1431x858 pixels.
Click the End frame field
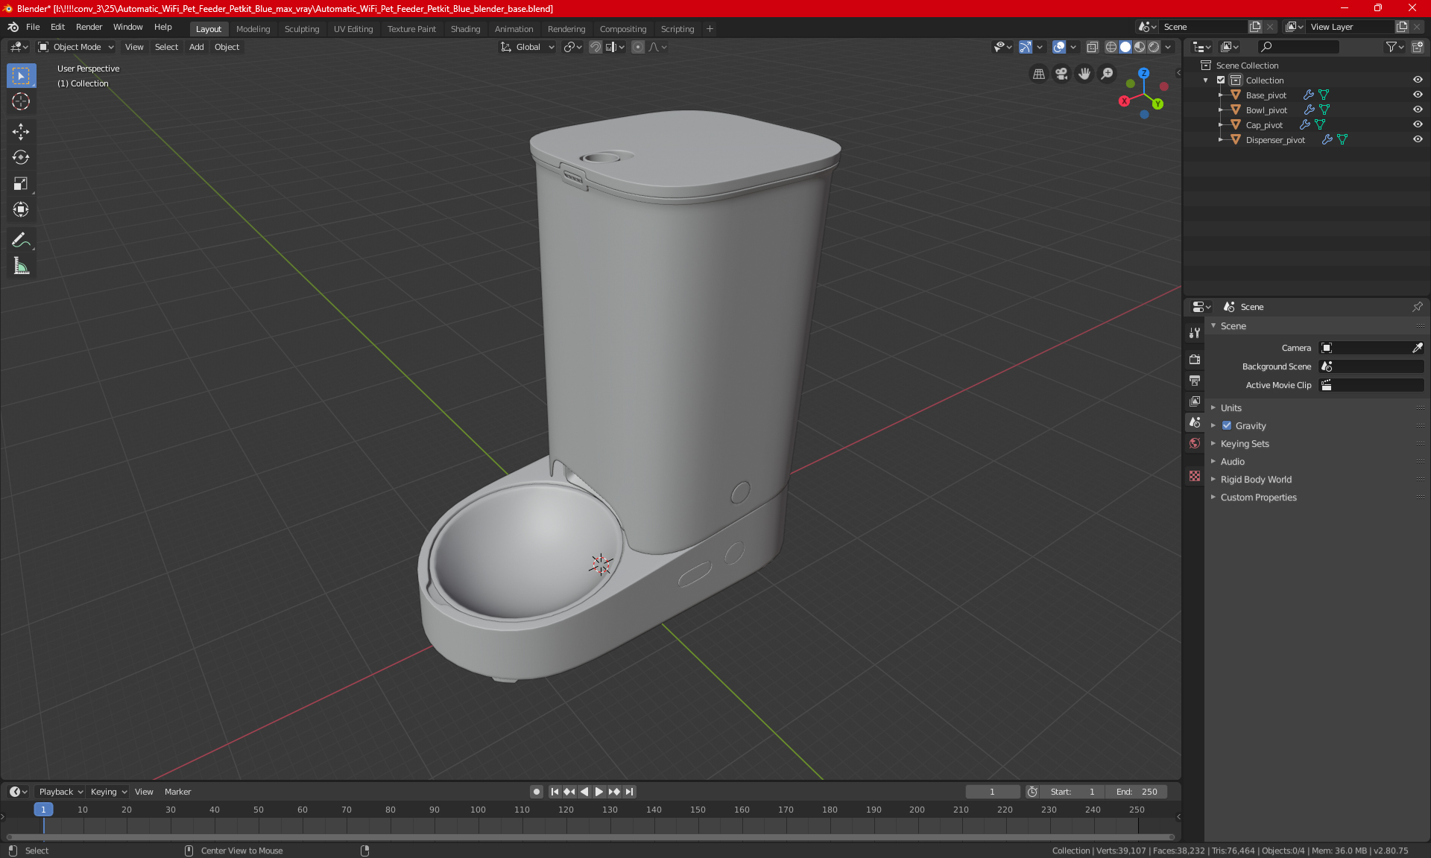(x=1137, y=792)
